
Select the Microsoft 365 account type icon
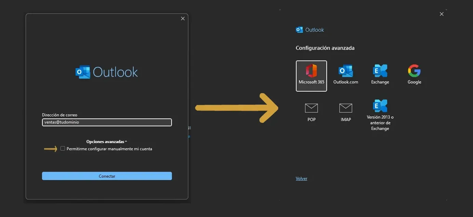click(311, 75)
